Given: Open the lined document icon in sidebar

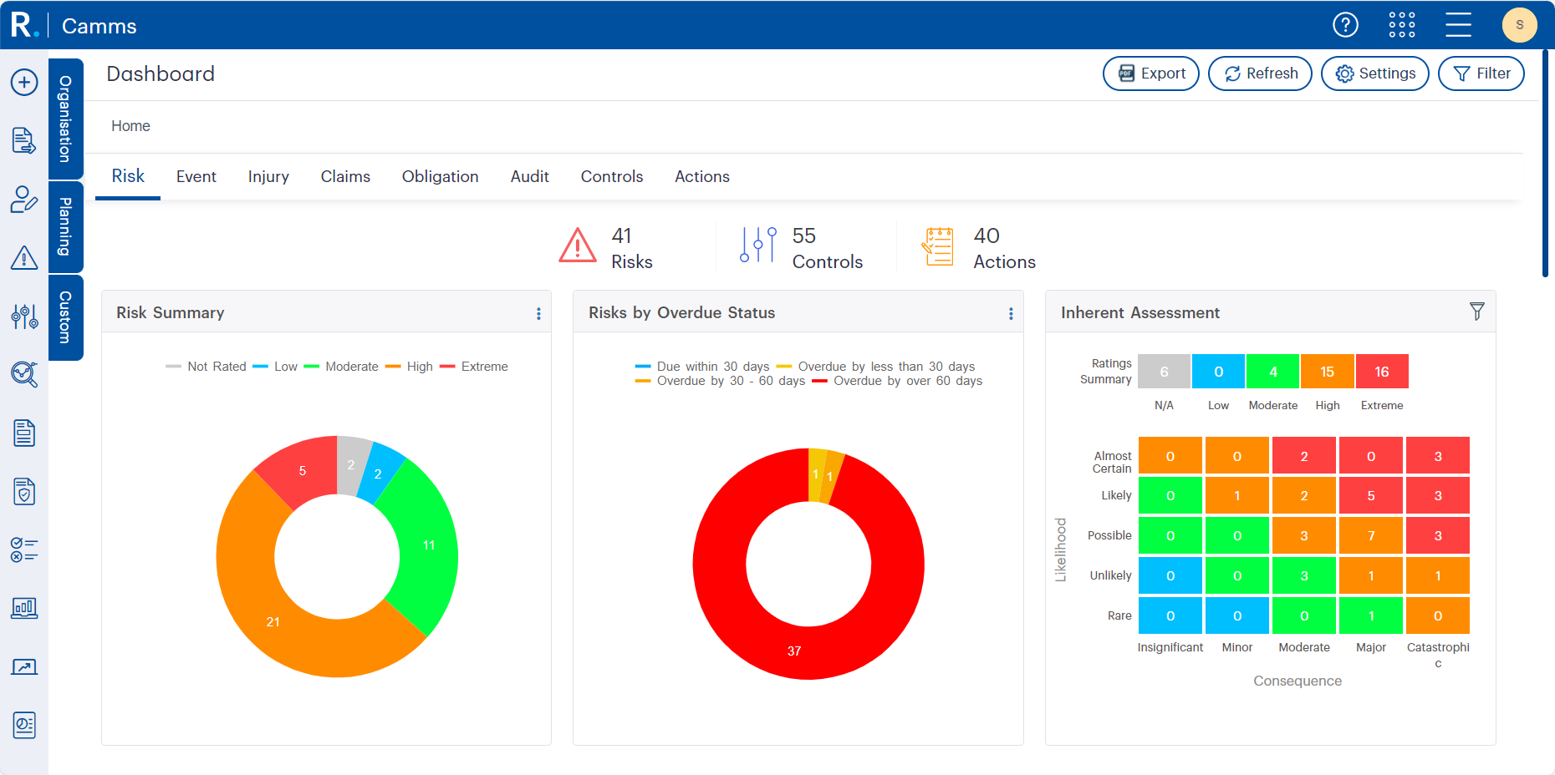Looking at the screenshot, I should pos(24,433).
